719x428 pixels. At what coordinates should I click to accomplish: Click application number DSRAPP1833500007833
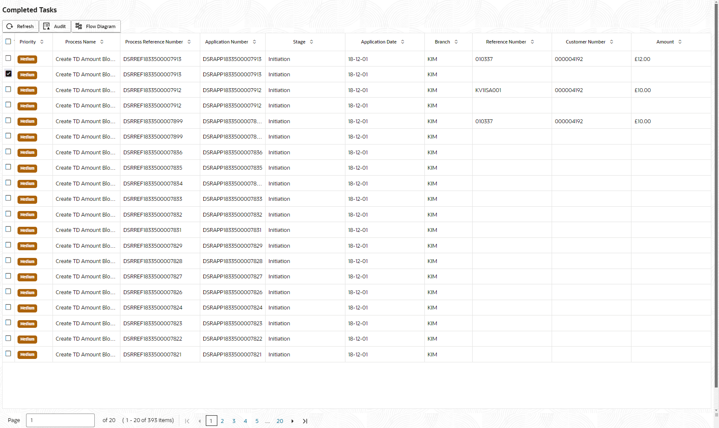pos(232,199)
